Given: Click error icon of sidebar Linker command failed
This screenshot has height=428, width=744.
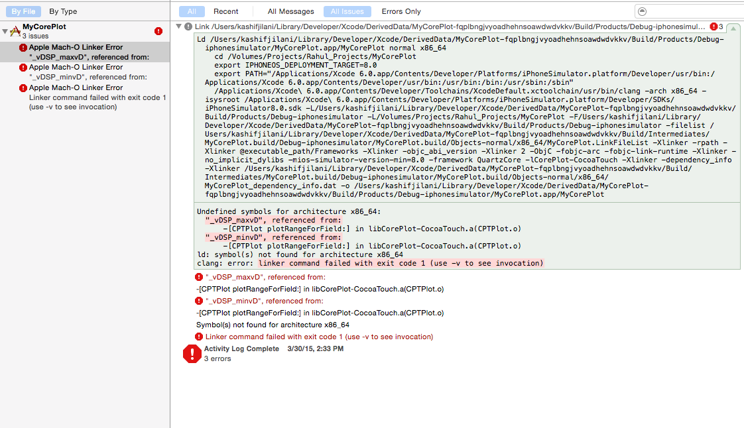Looking at the screenshot, I should tap(23, 87).
